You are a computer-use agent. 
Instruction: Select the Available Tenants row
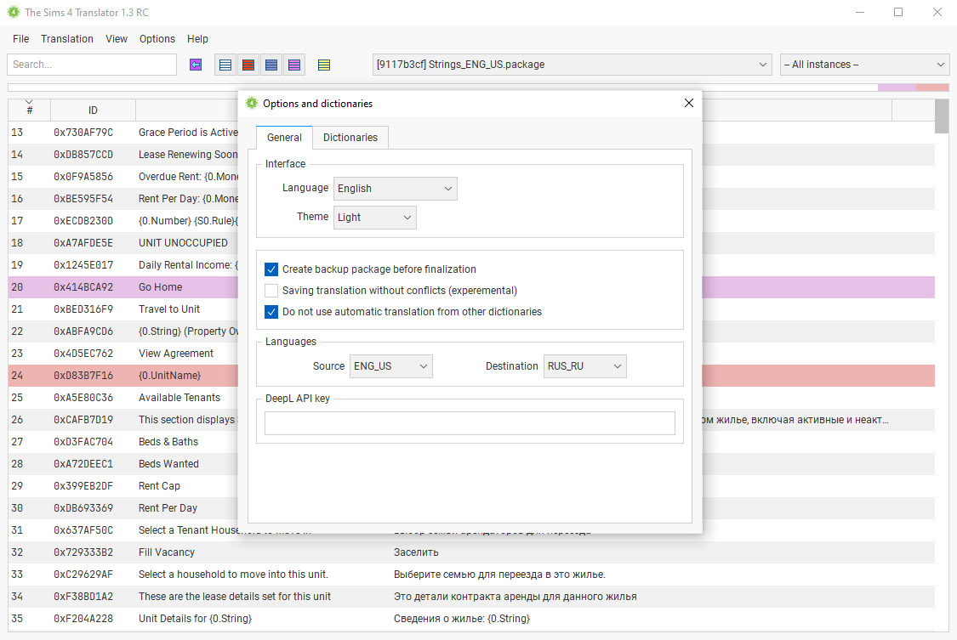pyautogui.click(x=471, y=398)
